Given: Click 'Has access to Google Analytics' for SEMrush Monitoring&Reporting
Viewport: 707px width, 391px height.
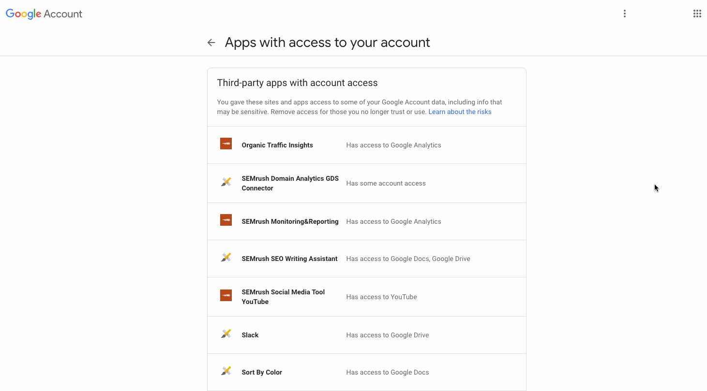Looking at the screenshot, I should tap(393, 221).
